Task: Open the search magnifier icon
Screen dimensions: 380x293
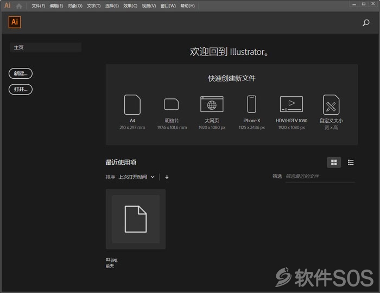Action: coord(366,23)
